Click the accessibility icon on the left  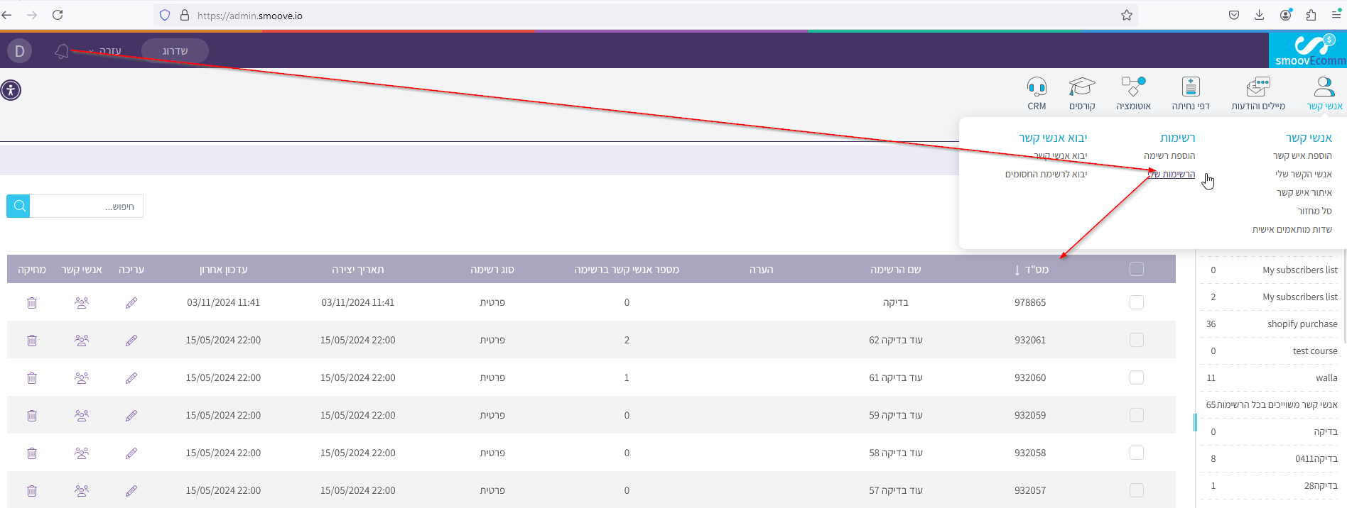pyautogui.click(x=11, y=90)
